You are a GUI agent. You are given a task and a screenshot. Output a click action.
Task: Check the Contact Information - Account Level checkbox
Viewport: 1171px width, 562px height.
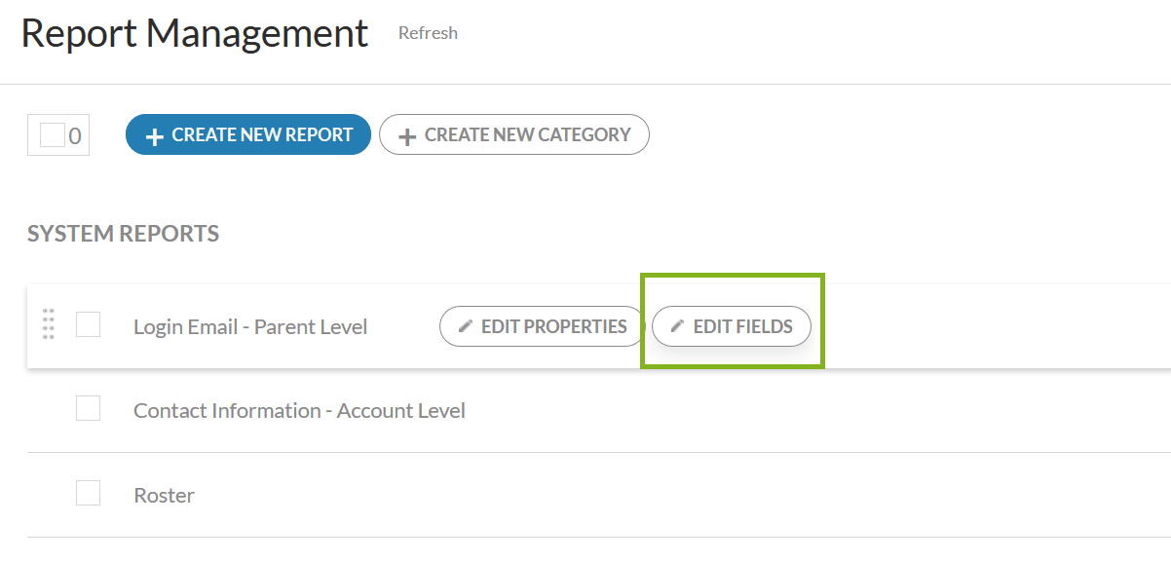(x=89, y=409)
